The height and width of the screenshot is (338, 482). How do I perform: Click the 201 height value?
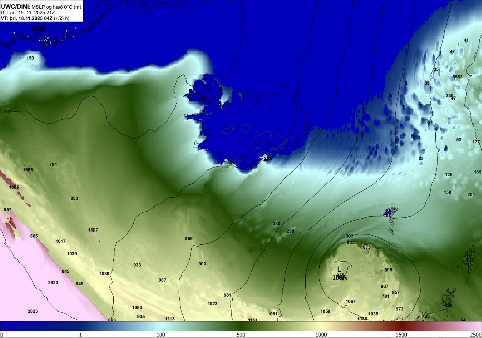[x=471, y=195]
